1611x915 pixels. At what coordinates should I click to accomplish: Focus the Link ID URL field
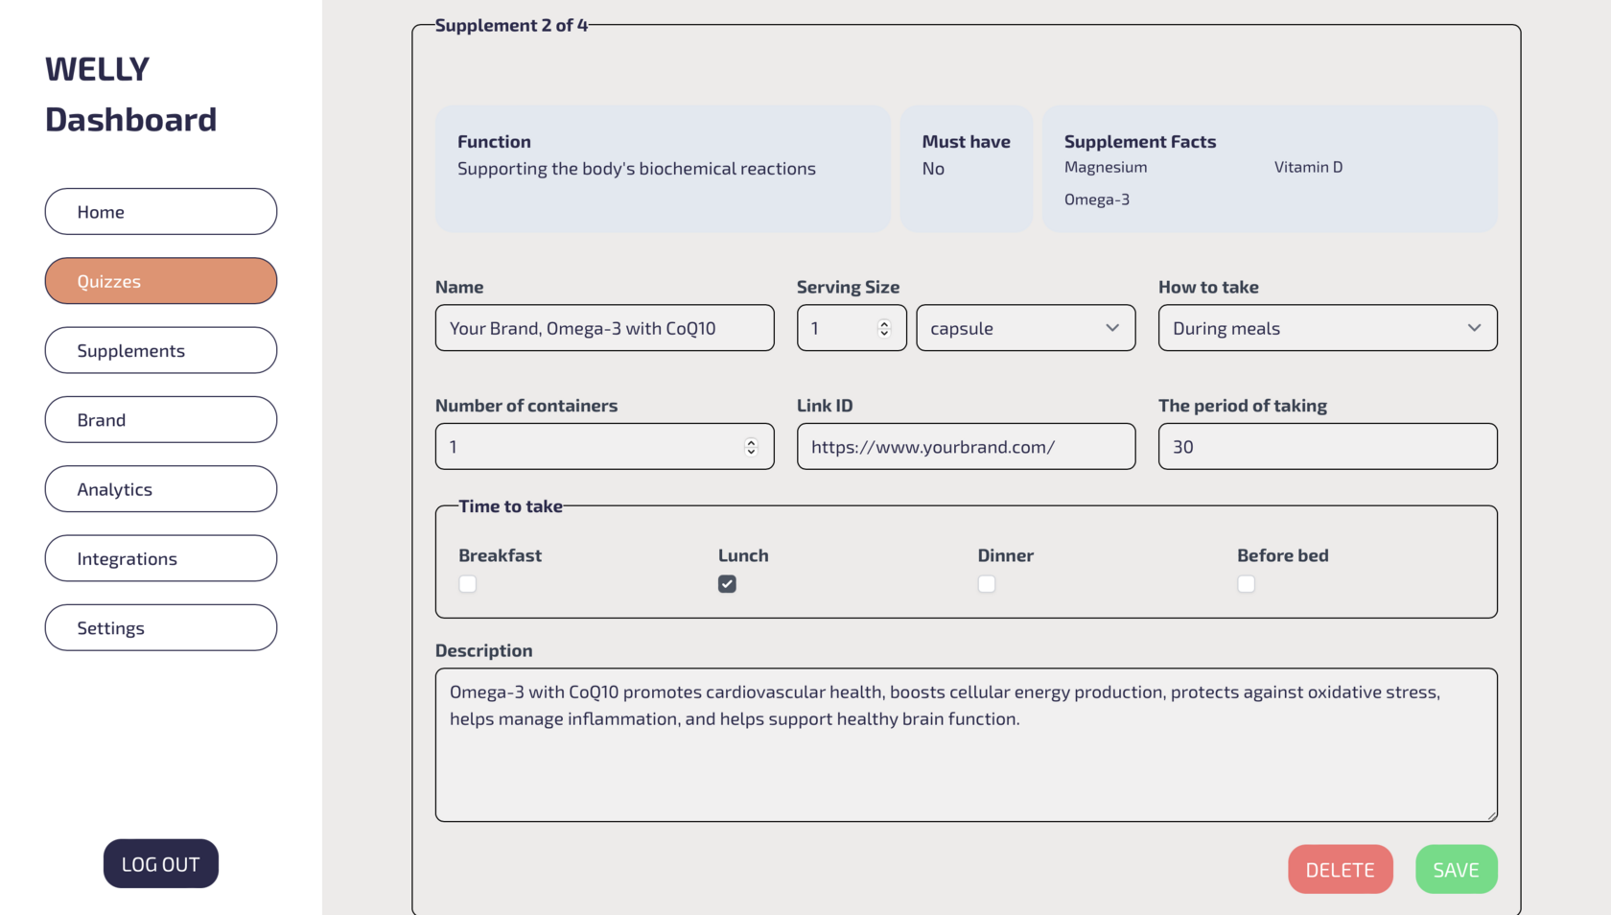point(966,447)
